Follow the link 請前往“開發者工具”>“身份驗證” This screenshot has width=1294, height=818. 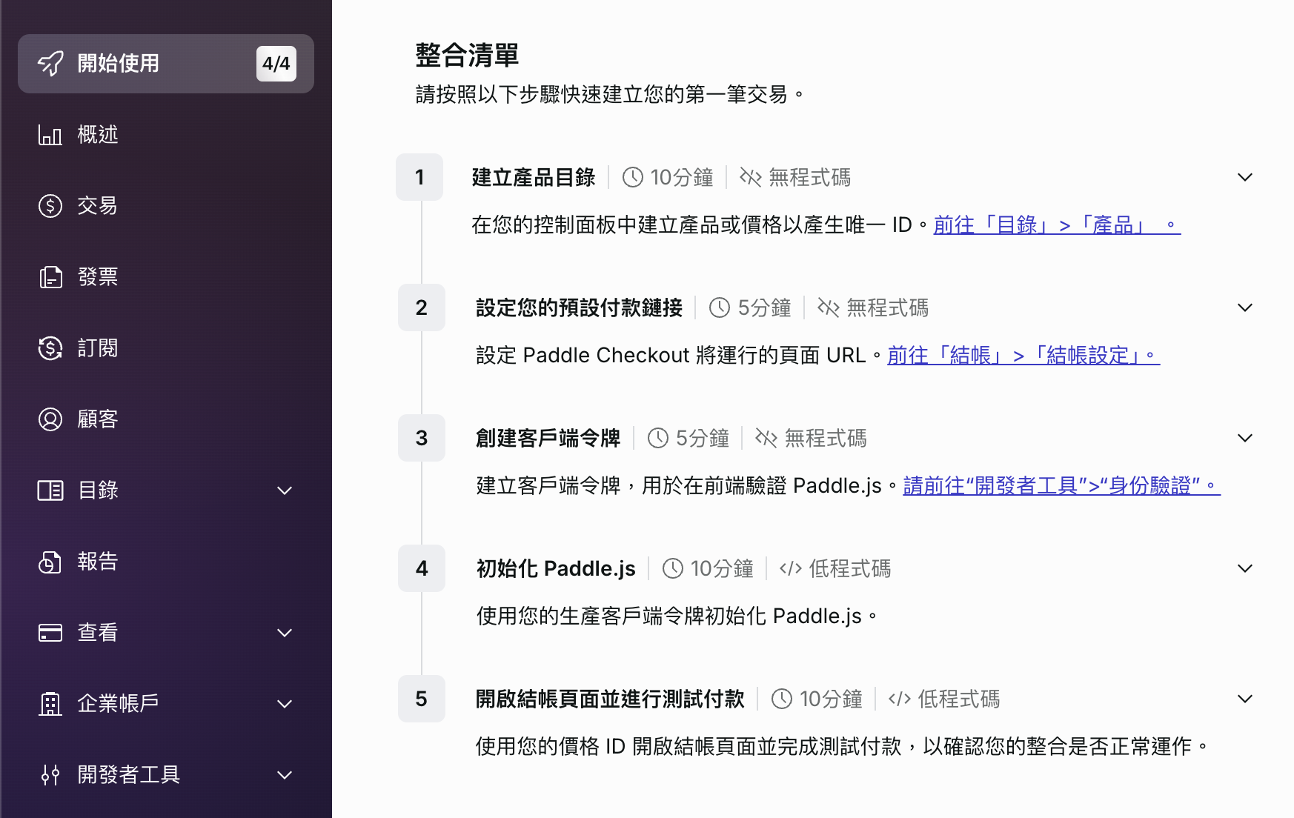tap(1061, 485)
